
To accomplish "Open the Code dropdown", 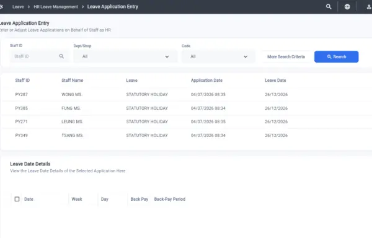I will (218, 56).
